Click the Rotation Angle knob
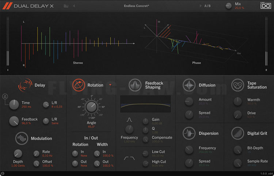 tap(92, 107)
